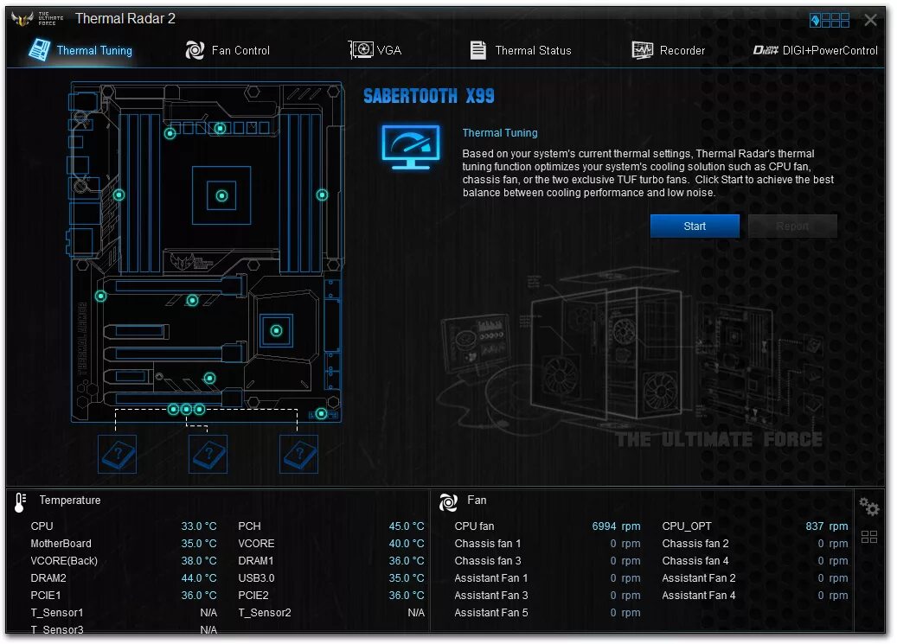The height and width of the screenshot is (644, 897).
Task: Open the Recorder tab
Action: coord(669,50)
